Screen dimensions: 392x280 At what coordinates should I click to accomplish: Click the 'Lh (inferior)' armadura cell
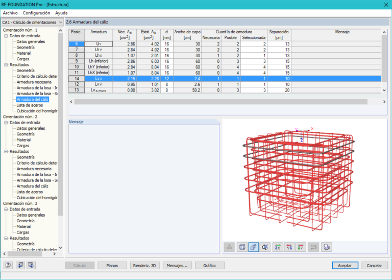tap(99, 61)
